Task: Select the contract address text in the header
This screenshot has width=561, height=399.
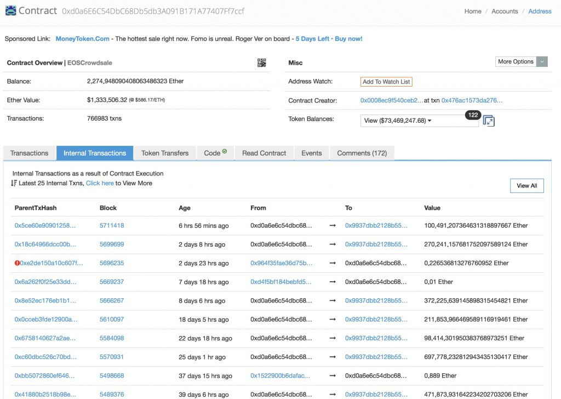Action: (153, 11)
